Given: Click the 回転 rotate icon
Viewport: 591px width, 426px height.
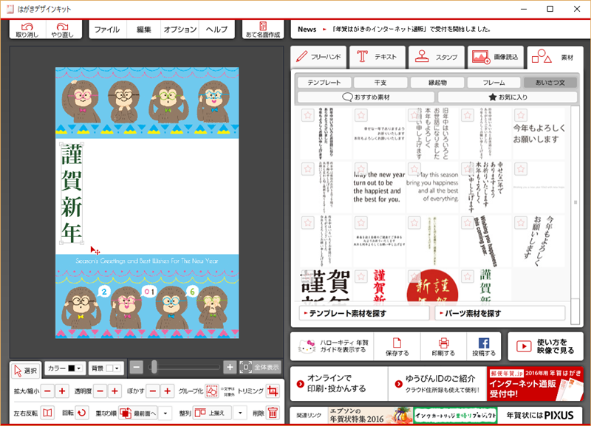Looking at the screenshot, I should [83, 413].
